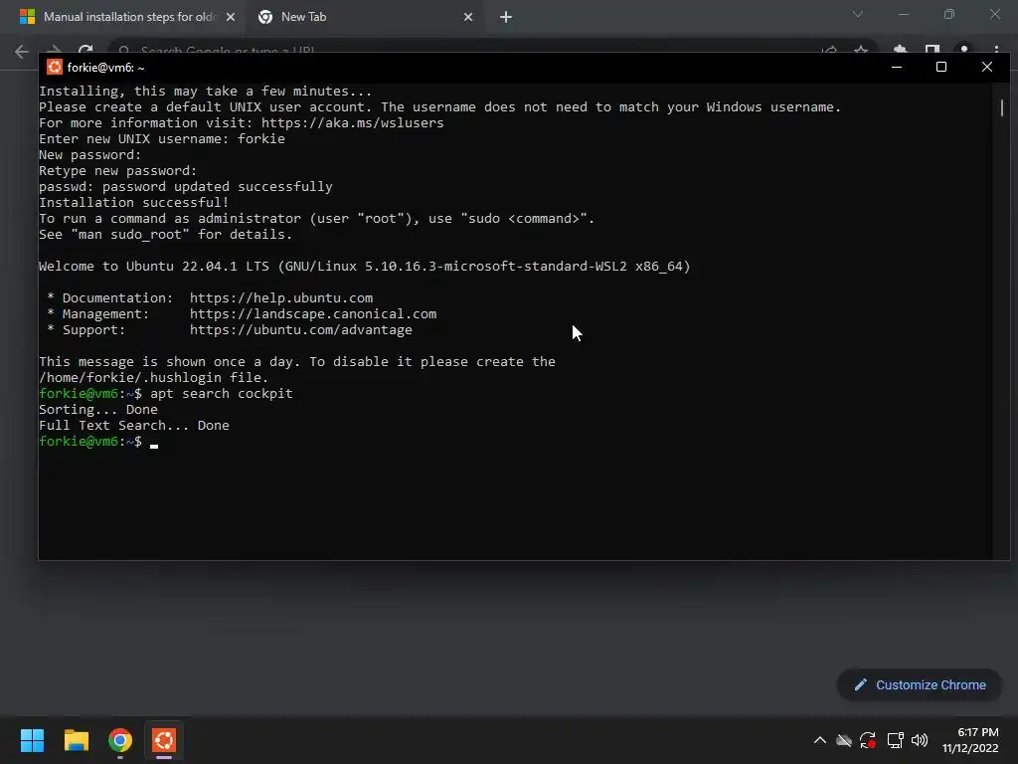Click the terminal vertical scrollbar thumb

pyautogui.click(x=1002, y=107)
